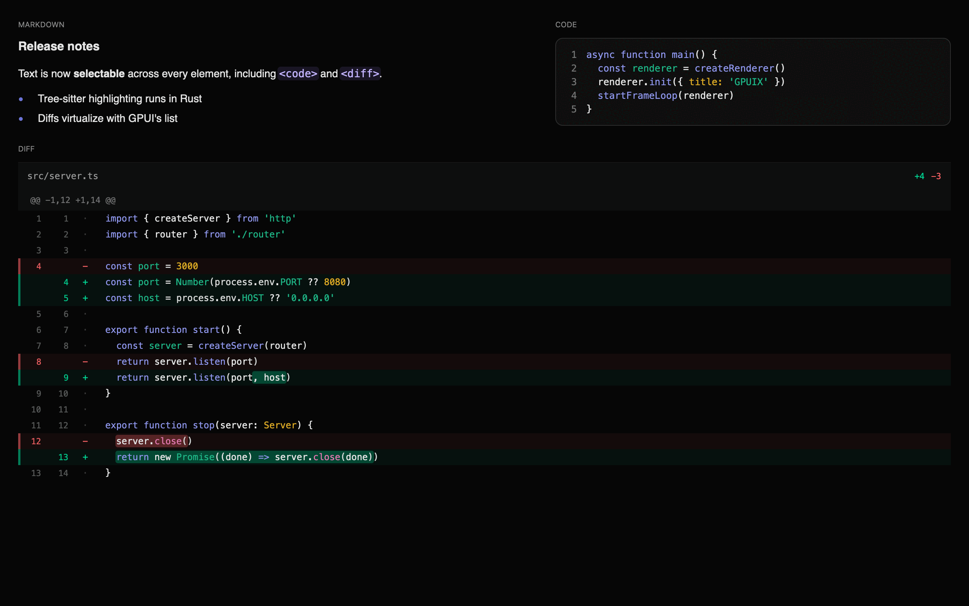
Task: Click the import createServer from 'http' line
Action: click(484, 219)
